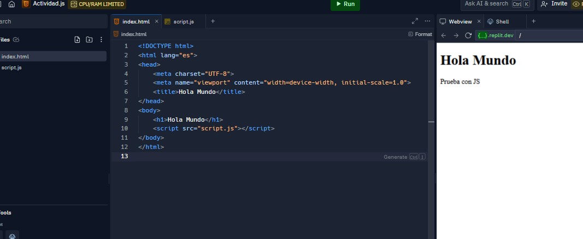This screenshot has height=239, width=583.
Task: Click the search field in the sidebar
Action: point(53,21)
